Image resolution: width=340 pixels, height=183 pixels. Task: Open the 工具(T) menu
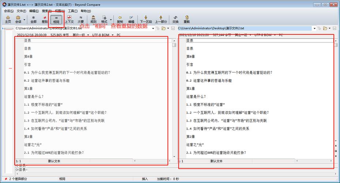73,11
